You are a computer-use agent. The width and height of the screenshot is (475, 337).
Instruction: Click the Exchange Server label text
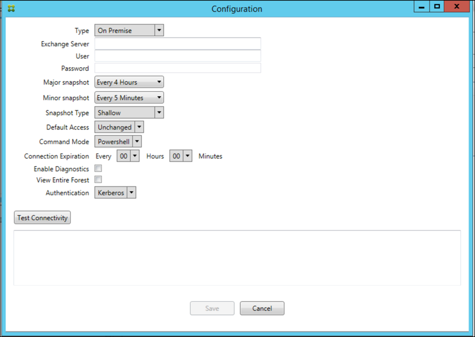[x=65, y=44]
